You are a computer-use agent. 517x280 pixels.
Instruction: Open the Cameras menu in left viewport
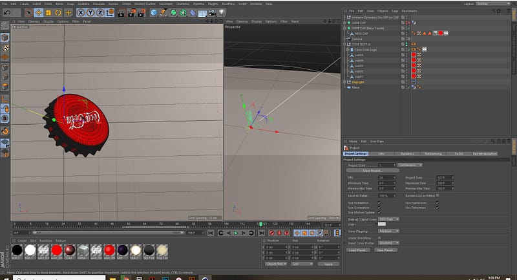[x=34, y=21]
